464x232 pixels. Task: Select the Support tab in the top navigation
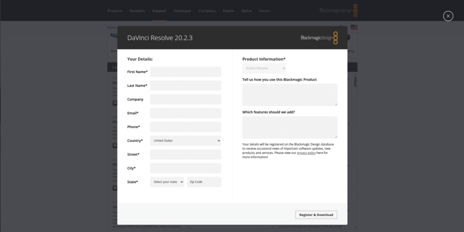pyautogui.click(x=159, y=11)
